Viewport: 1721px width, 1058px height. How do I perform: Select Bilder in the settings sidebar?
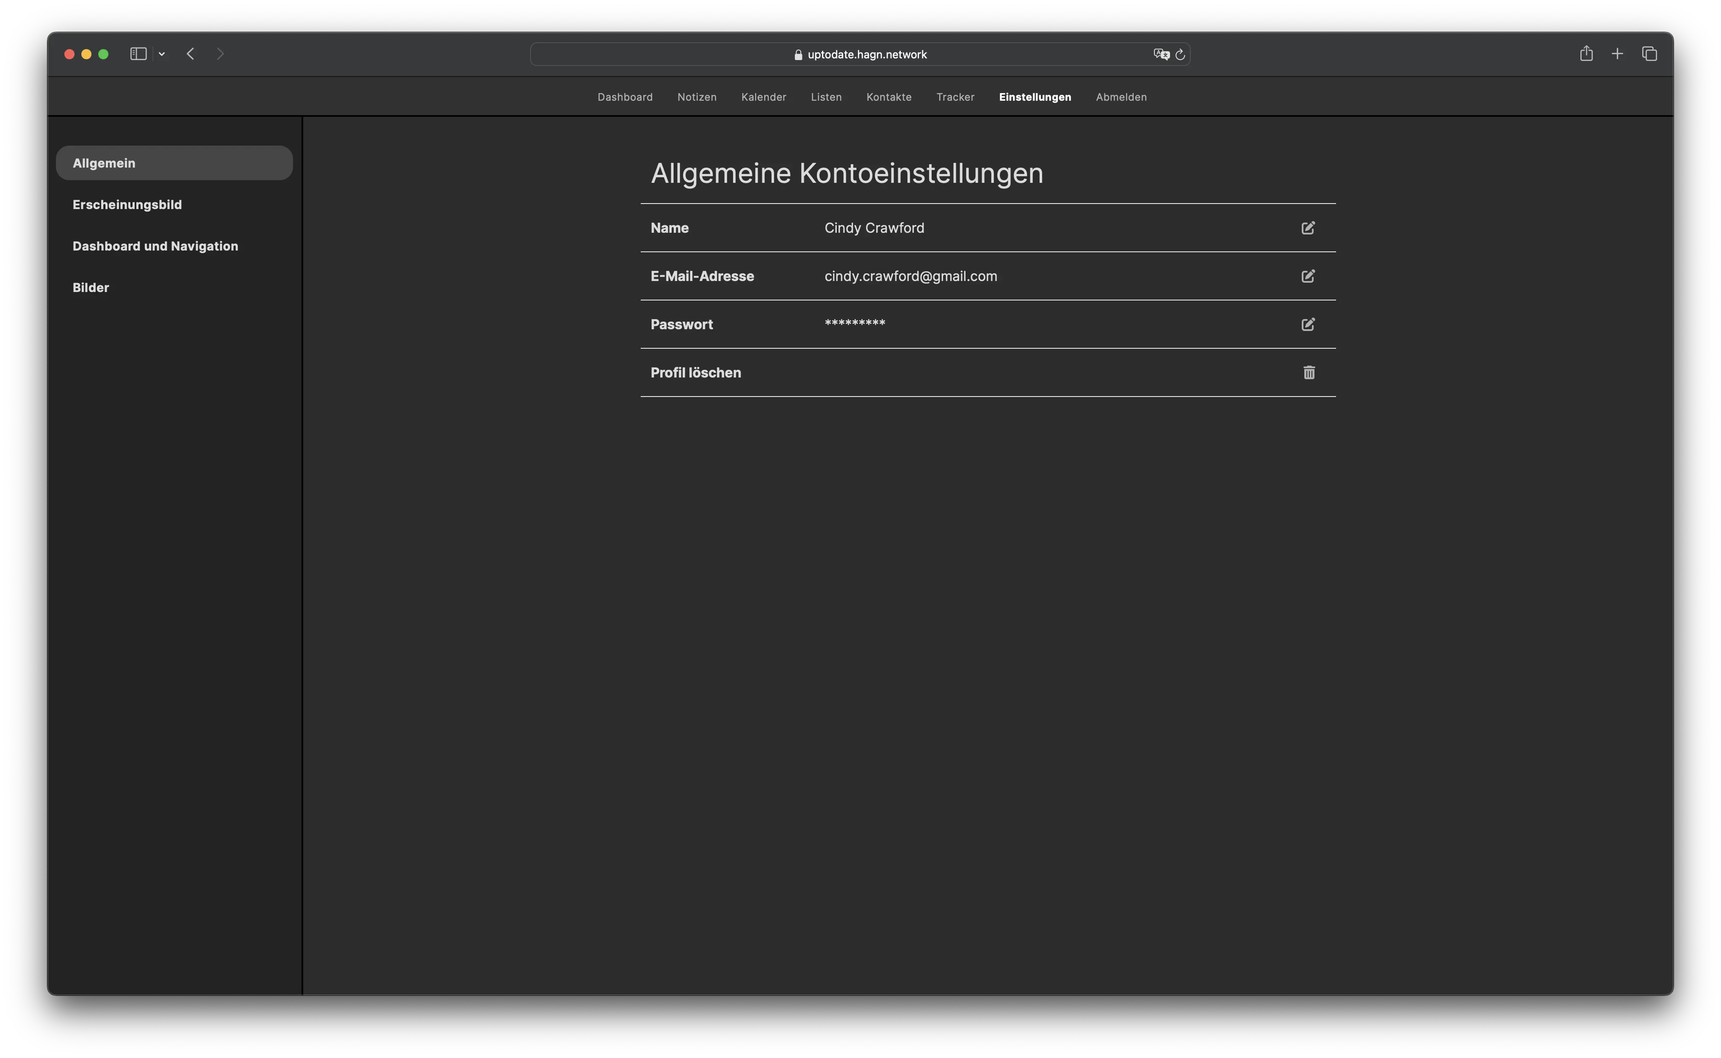click(x=90, y=288)
